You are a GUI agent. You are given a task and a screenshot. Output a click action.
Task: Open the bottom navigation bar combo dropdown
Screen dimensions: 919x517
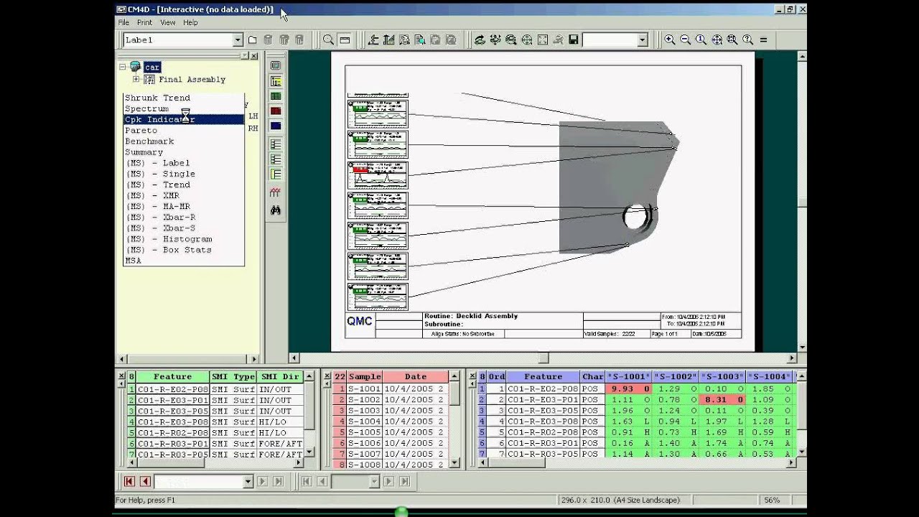248,482
